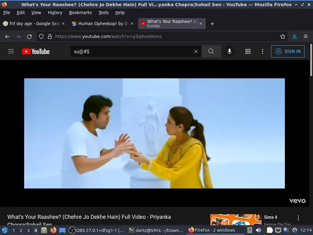Open a new tab

pos(212,24)
